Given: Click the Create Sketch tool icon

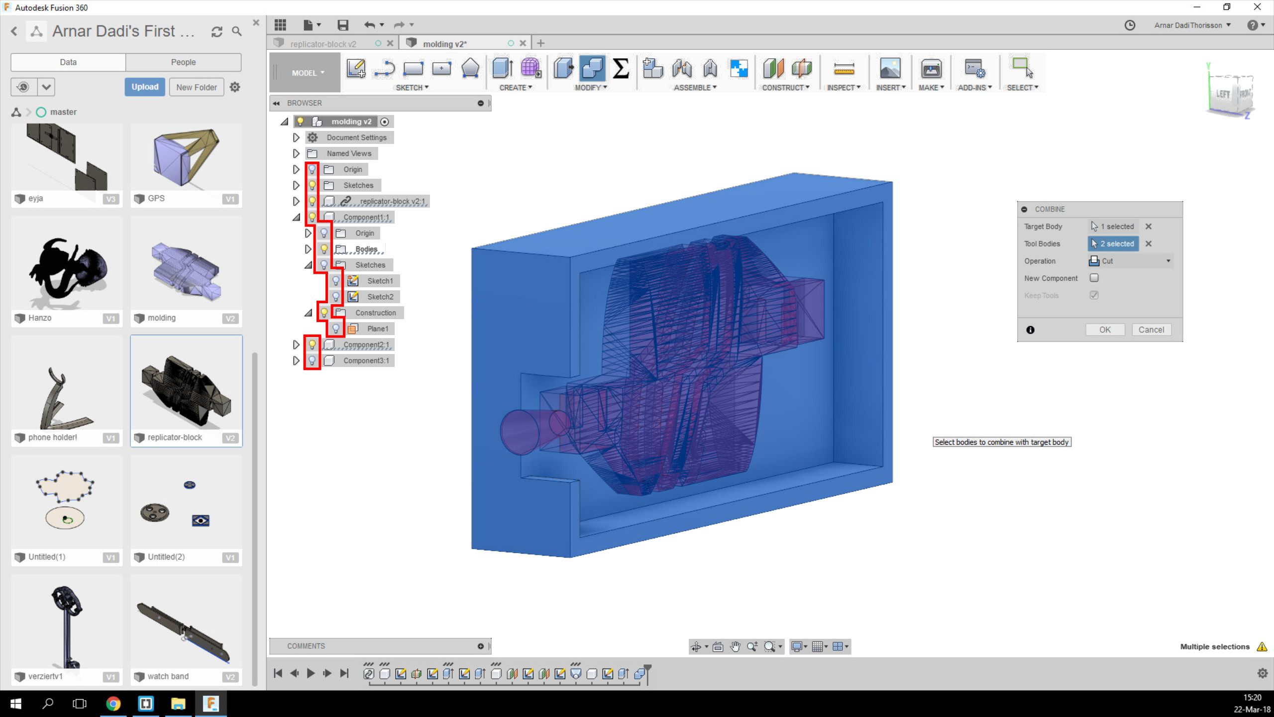Looking at the screenshot, I should [356, 68].
